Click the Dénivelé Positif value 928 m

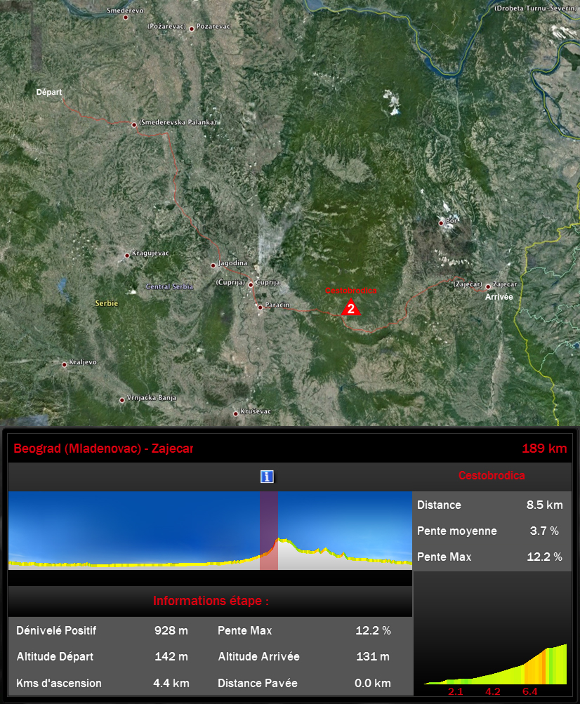tap(171, 630)
